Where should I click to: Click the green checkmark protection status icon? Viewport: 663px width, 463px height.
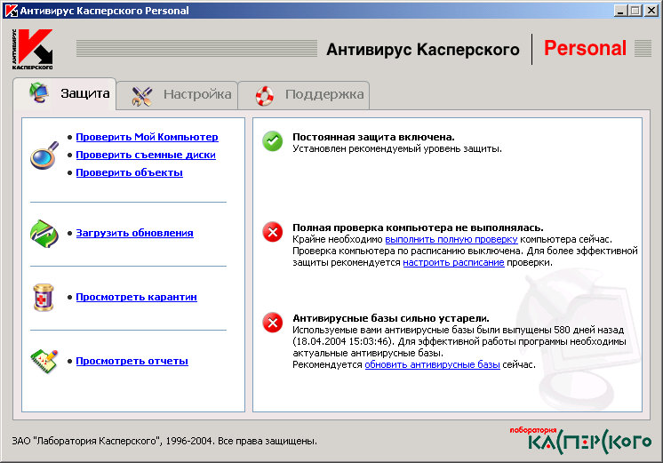pyautogui.click(x=273, y=141)
